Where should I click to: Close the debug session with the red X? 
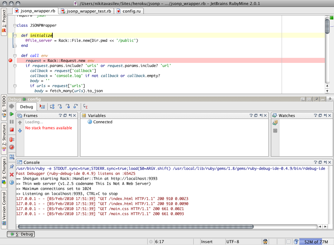click(x=12, y=175)
